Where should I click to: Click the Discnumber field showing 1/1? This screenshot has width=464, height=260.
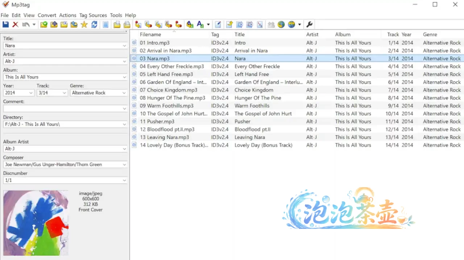(x=65, y=180)
